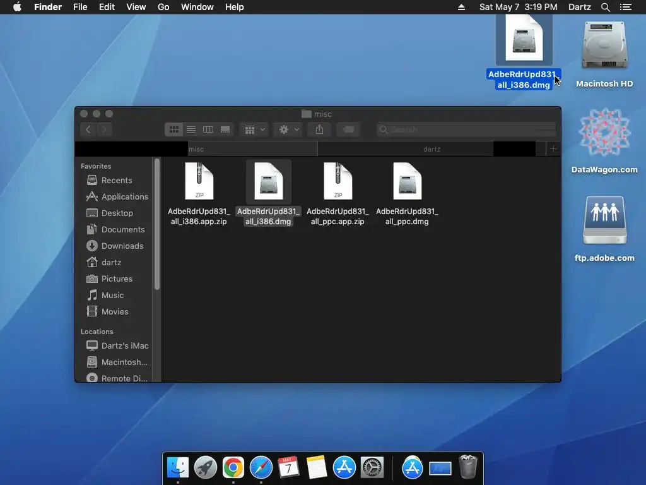This screenshot has height=485, width=646.
Task: Open Pictures in the sidebar
Action: pos(110,278)
